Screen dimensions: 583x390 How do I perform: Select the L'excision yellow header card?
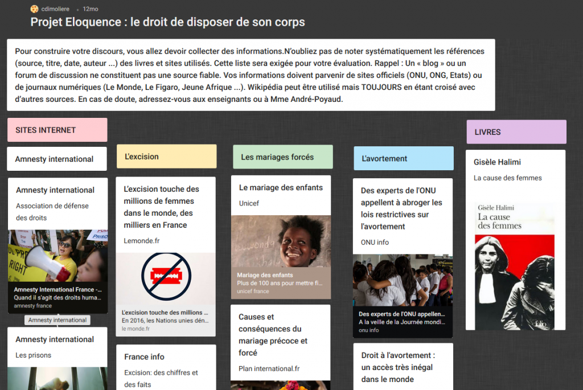tap(167, 157)
